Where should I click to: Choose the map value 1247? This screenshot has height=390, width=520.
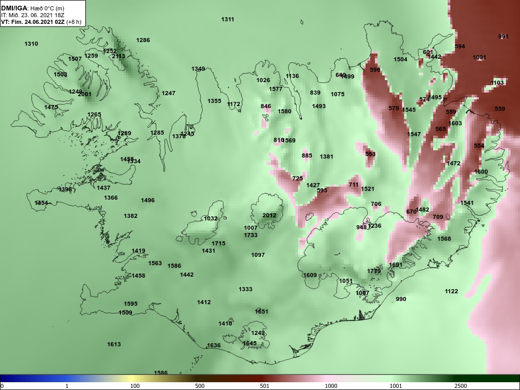(168, 93)
